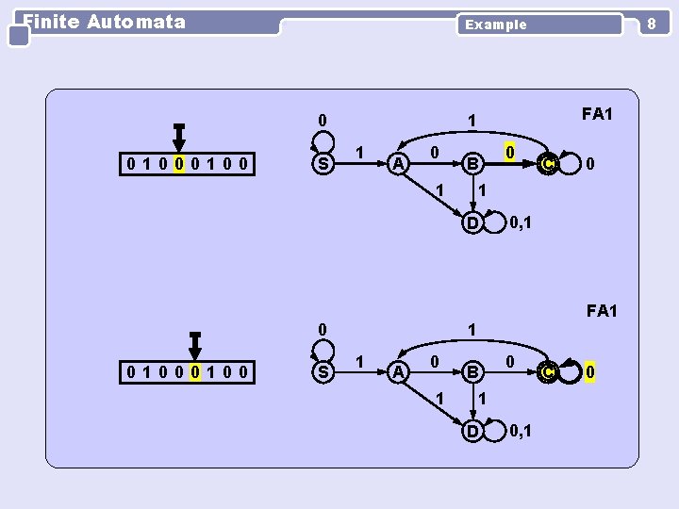The height and width of the screenshot is (509, 679).
Task: Click the self-loop on upper state D
Action: tap(494, 222)
